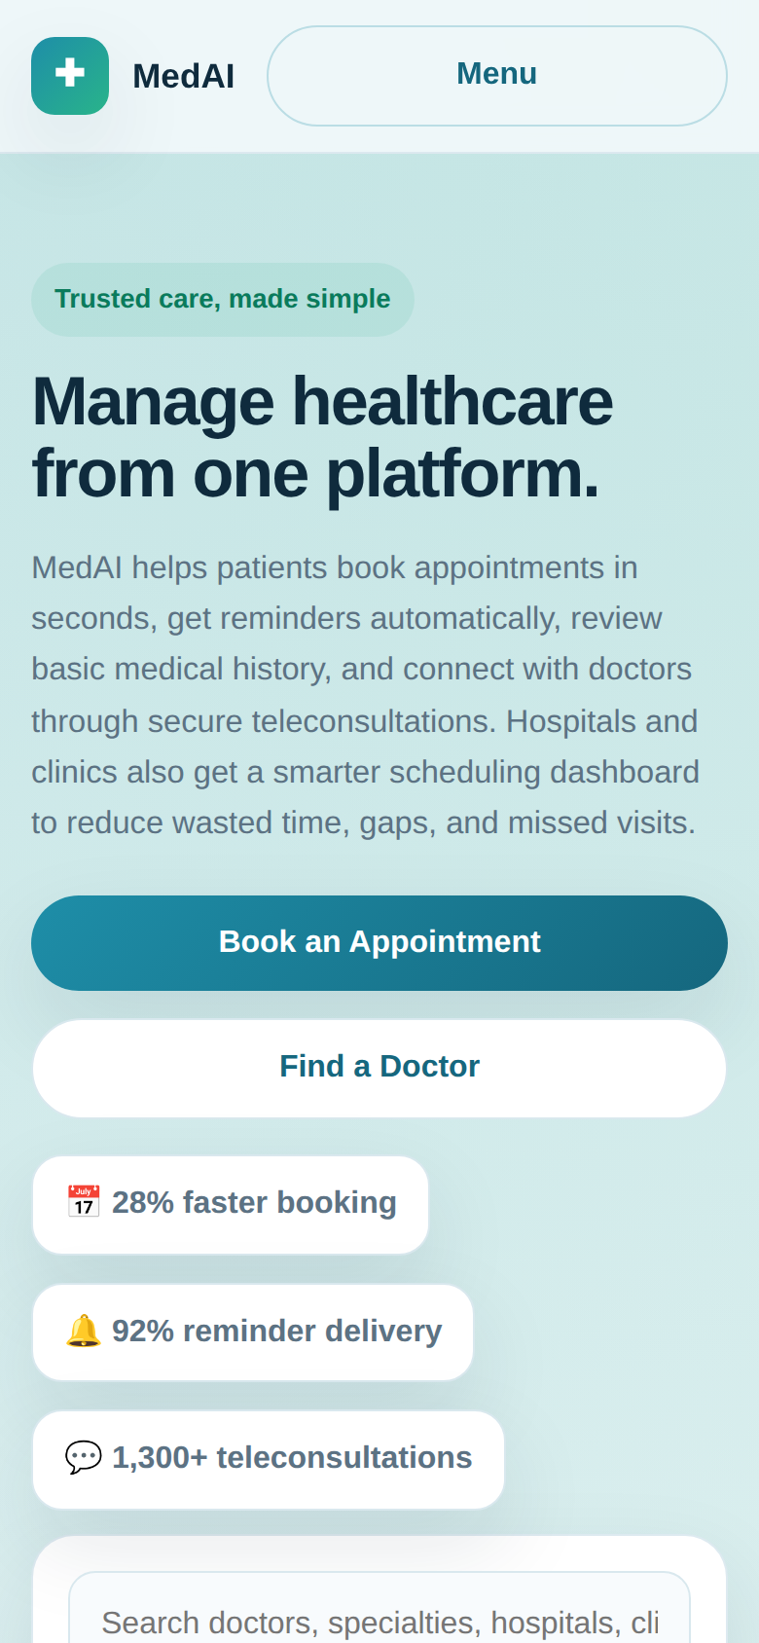Click the white search card's top edge

[379, 1538]
